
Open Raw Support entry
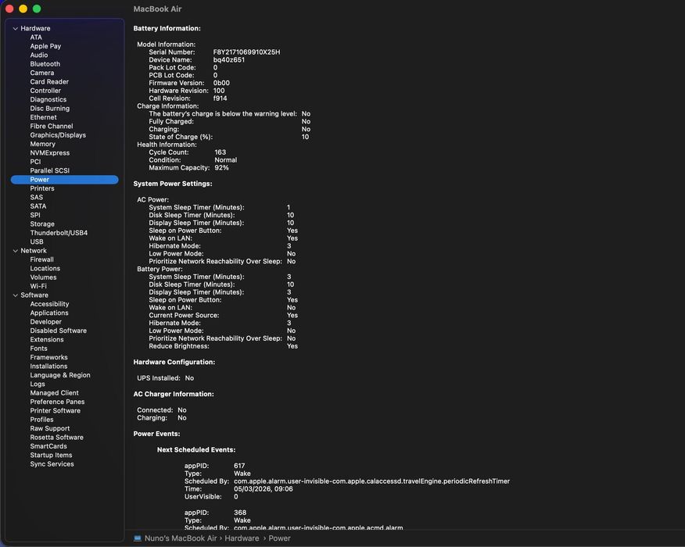point(50,428)
